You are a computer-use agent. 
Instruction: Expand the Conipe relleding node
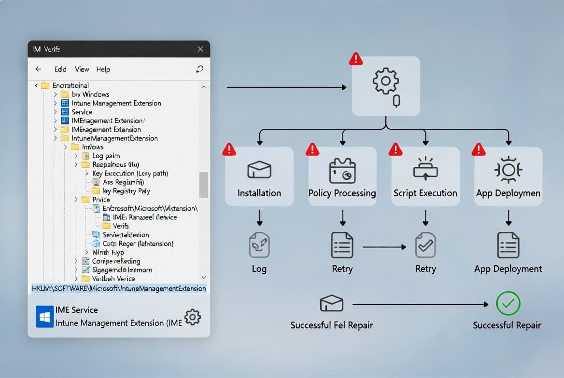75,261
